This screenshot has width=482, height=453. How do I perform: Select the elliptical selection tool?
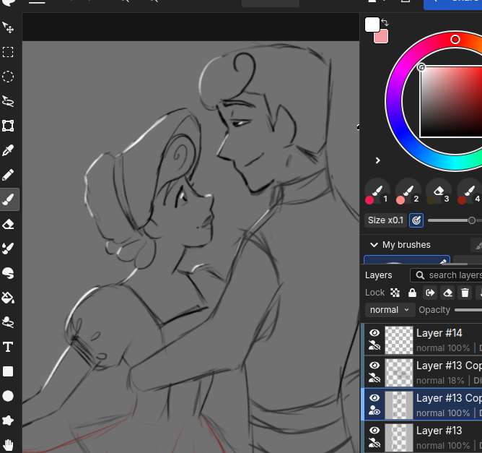pyautogui.click(x=8, y=77)
